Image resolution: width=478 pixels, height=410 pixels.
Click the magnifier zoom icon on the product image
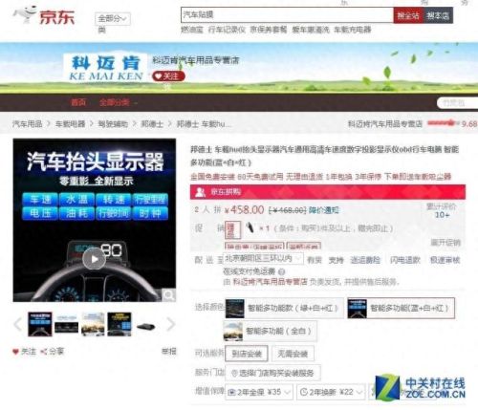[x=168, y=295]
